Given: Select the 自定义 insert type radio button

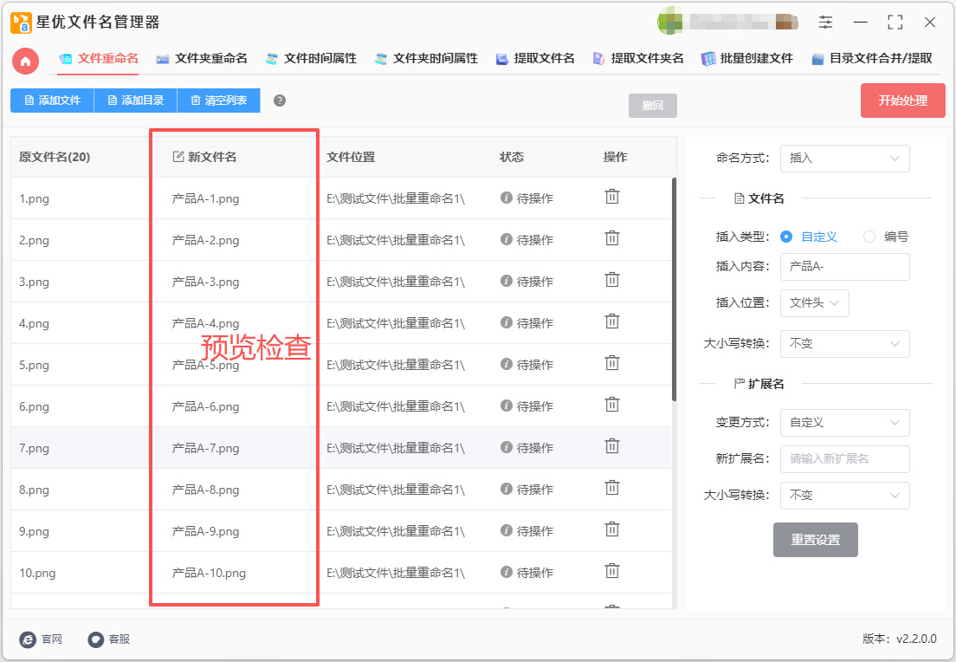Looking at the screenshot, I should click(x=786, y=237).
